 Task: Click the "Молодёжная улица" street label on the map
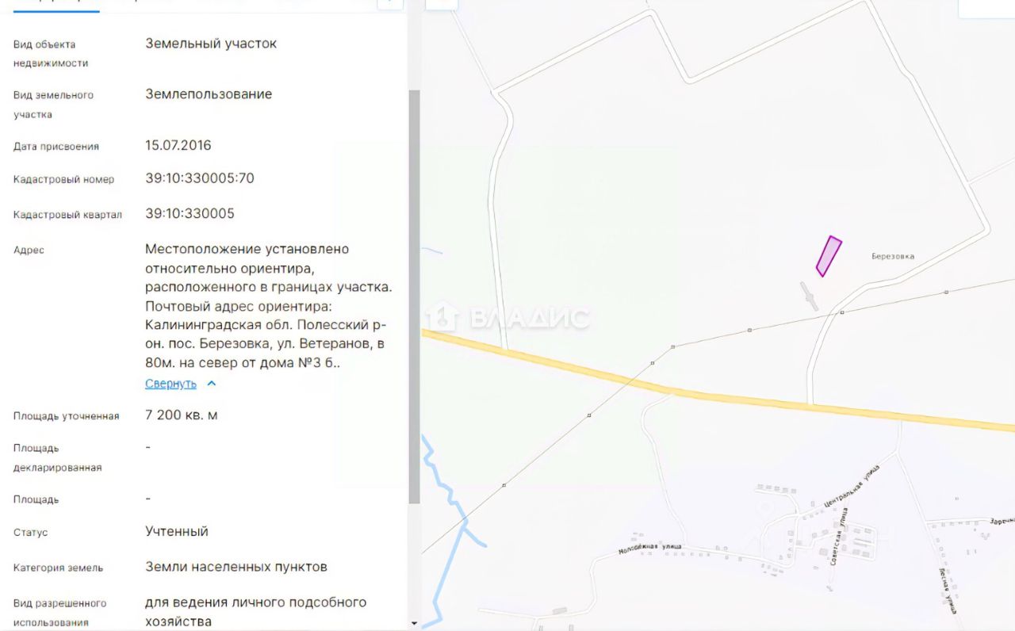coord(649,548)
